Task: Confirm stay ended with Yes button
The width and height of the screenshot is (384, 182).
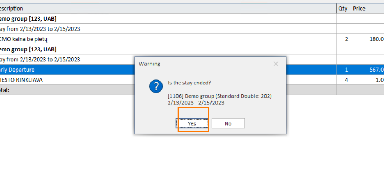Action: (192, 123)
